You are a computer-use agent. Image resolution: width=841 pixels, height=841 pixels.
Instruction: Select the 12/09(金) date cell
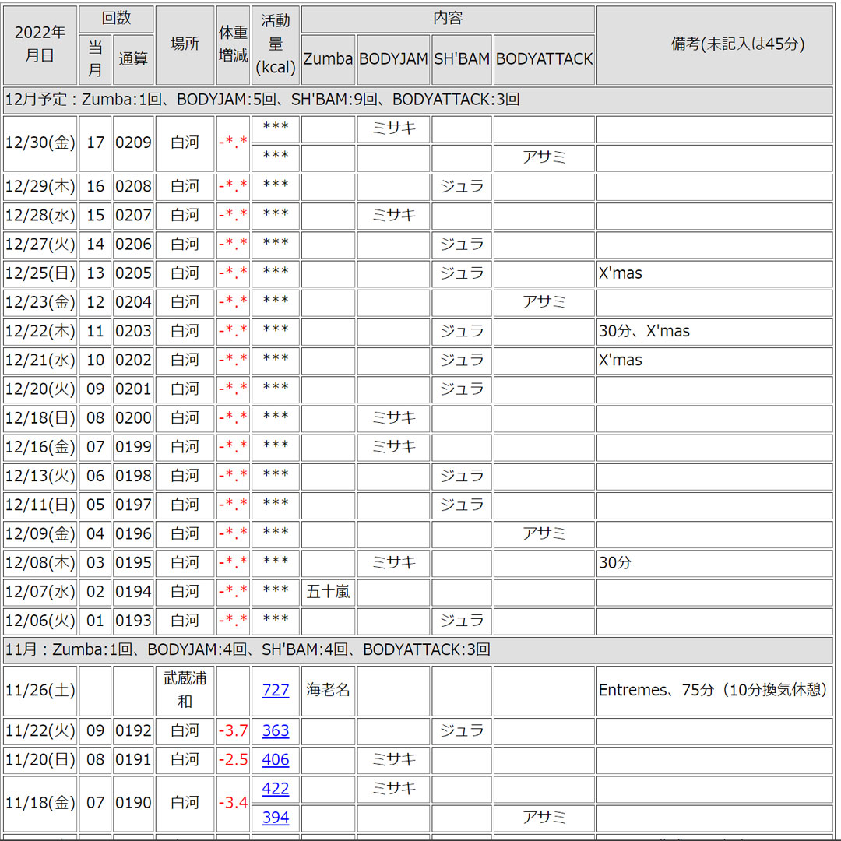40,534
